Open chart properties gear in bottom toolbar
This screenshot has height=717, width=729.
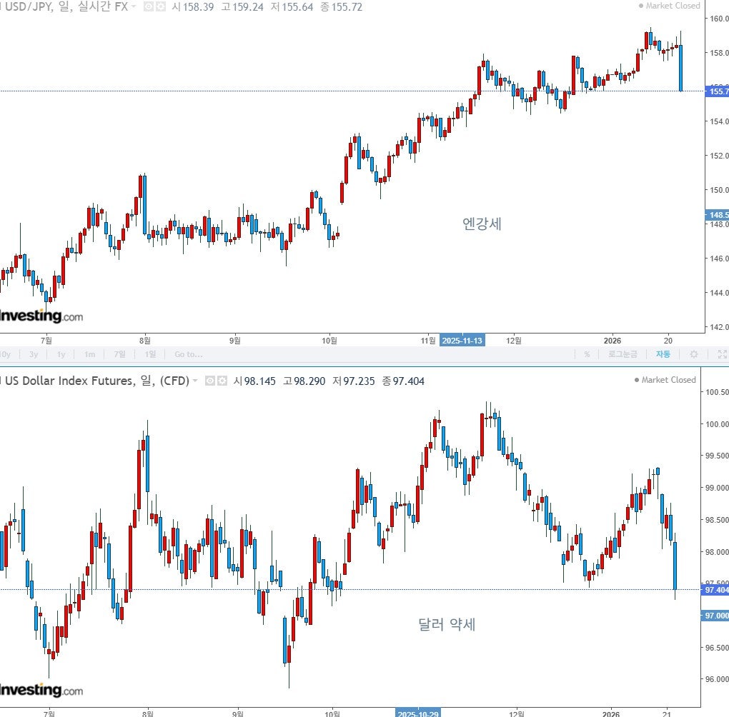pos(694,354)
